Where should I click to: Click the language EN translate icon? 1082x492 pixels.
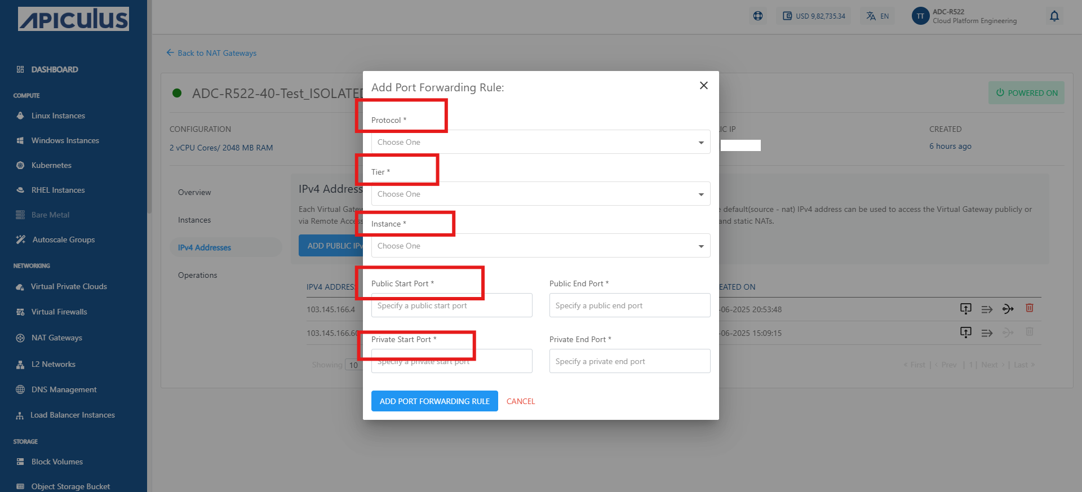(x=877, y=16)
